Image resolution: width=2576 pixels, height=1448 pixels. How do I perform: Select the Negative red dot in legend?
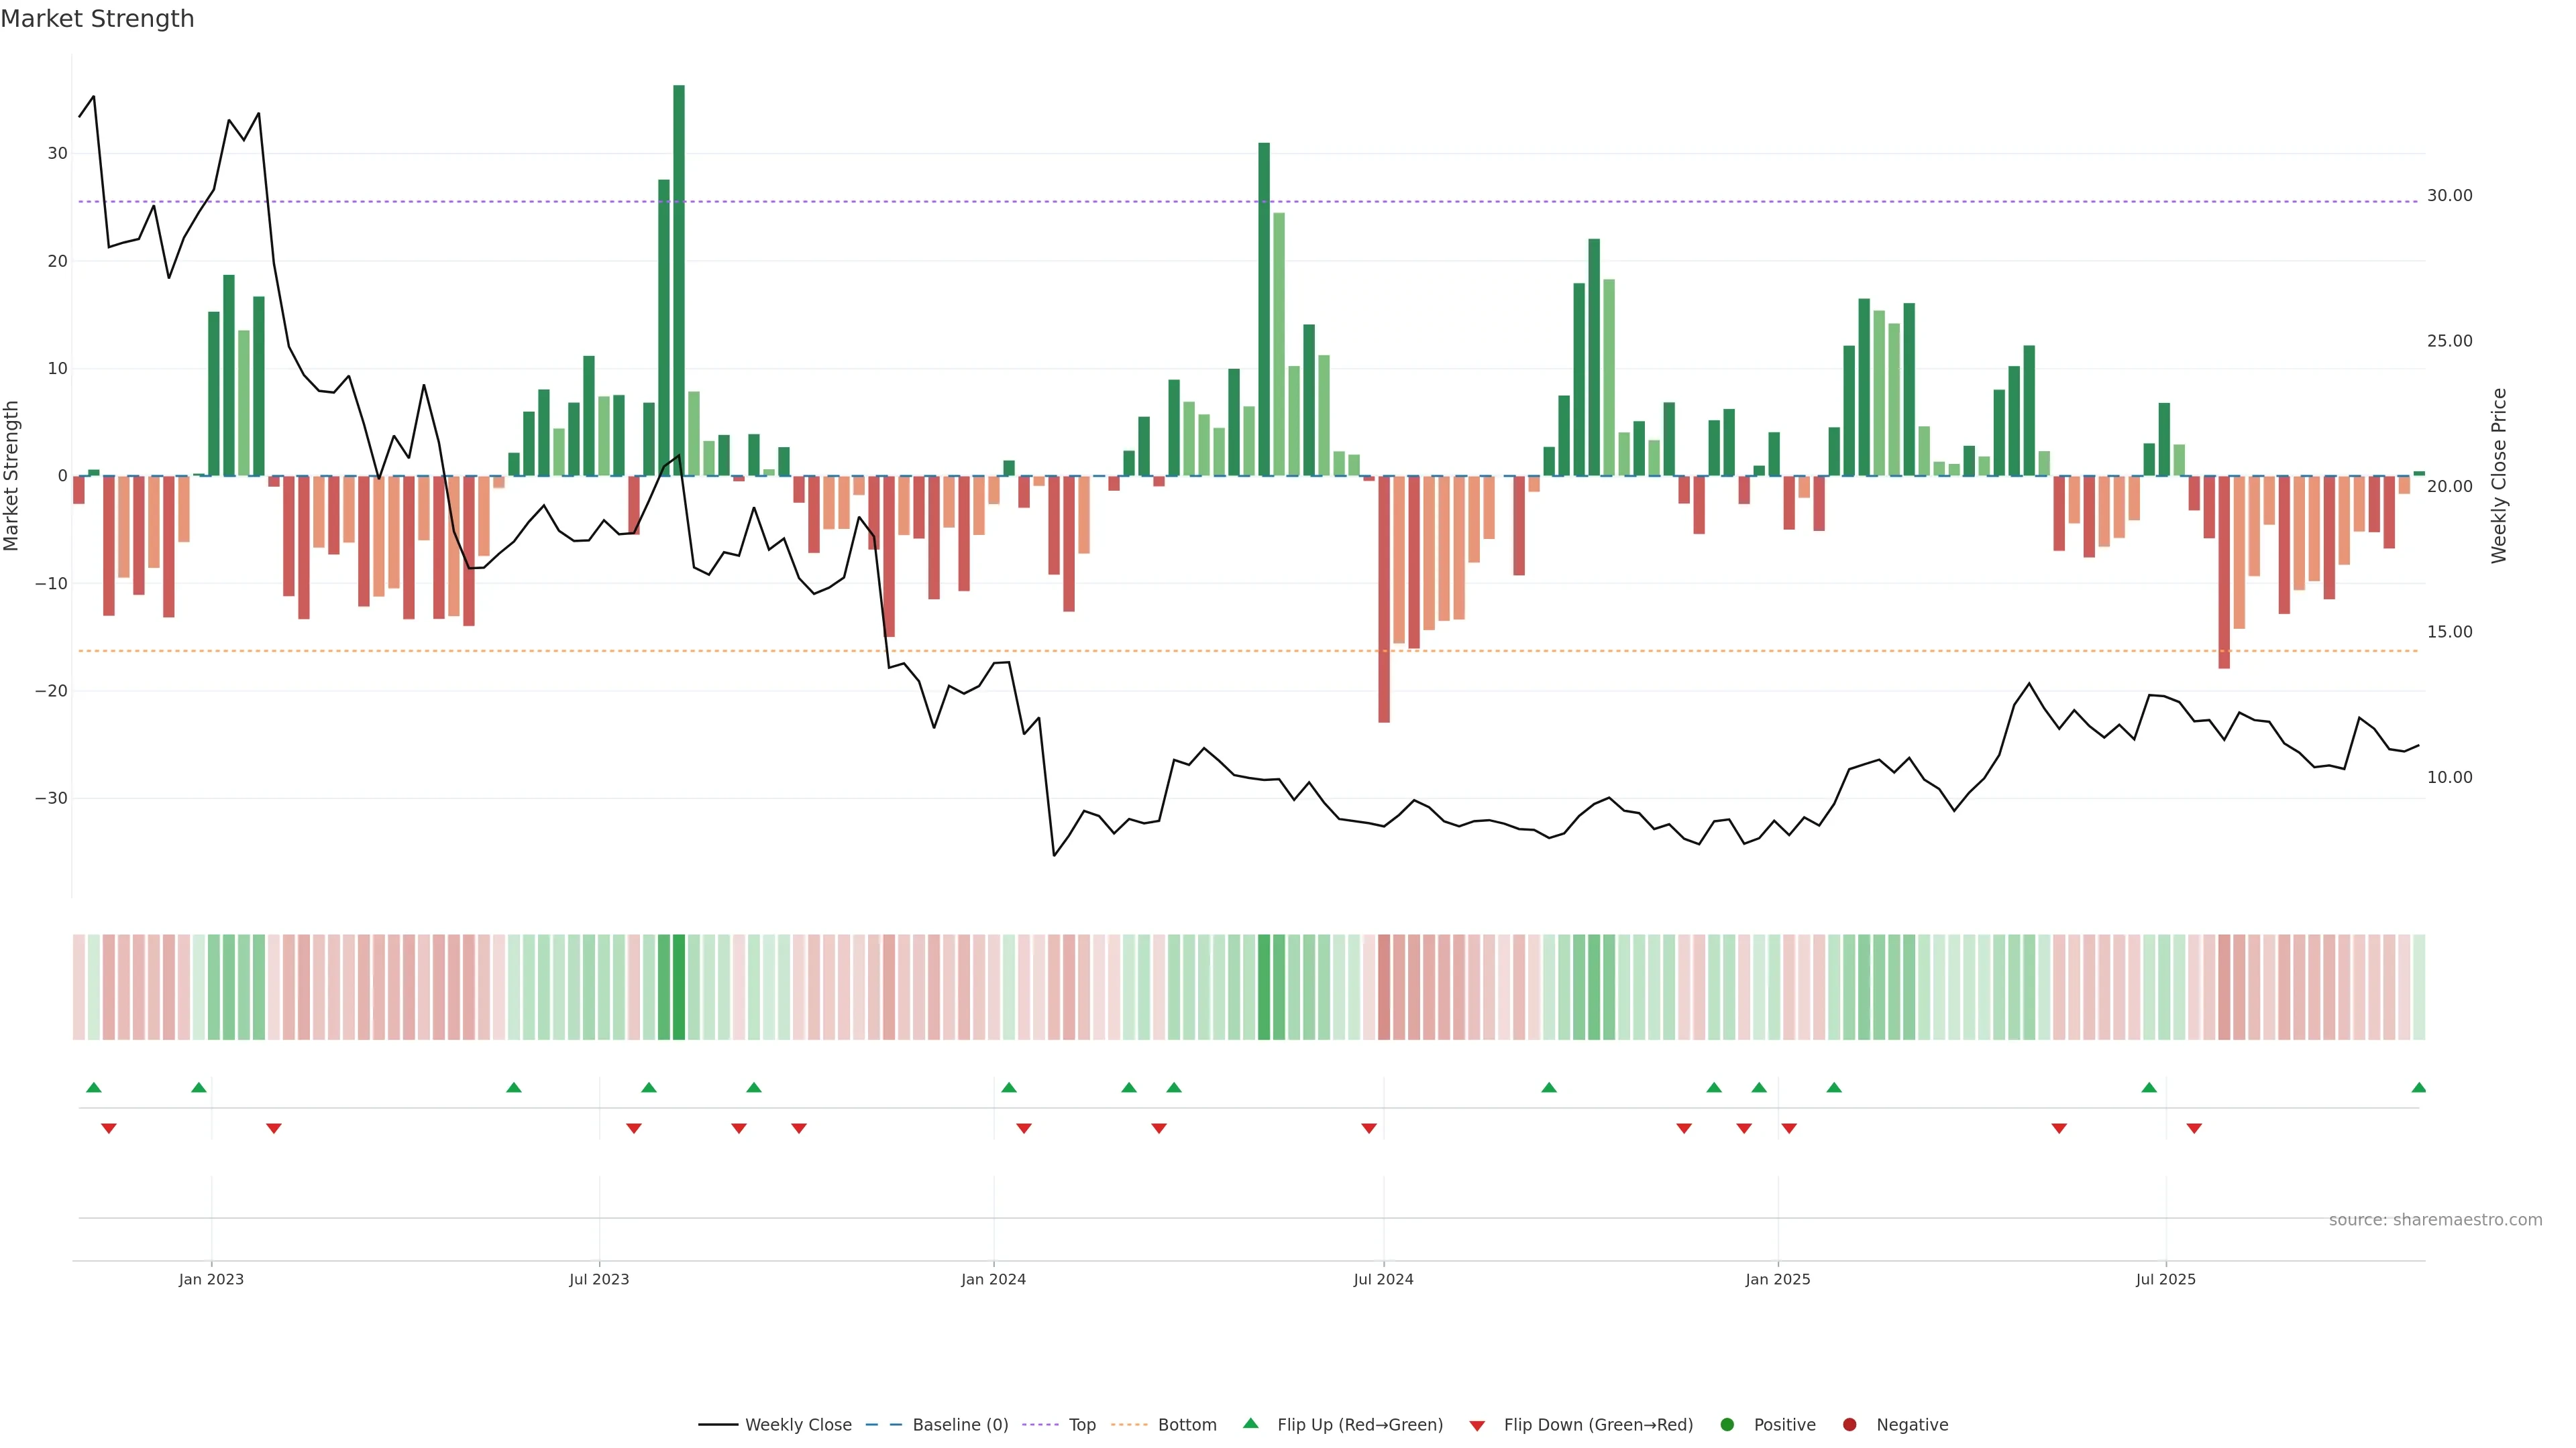1849,1425
